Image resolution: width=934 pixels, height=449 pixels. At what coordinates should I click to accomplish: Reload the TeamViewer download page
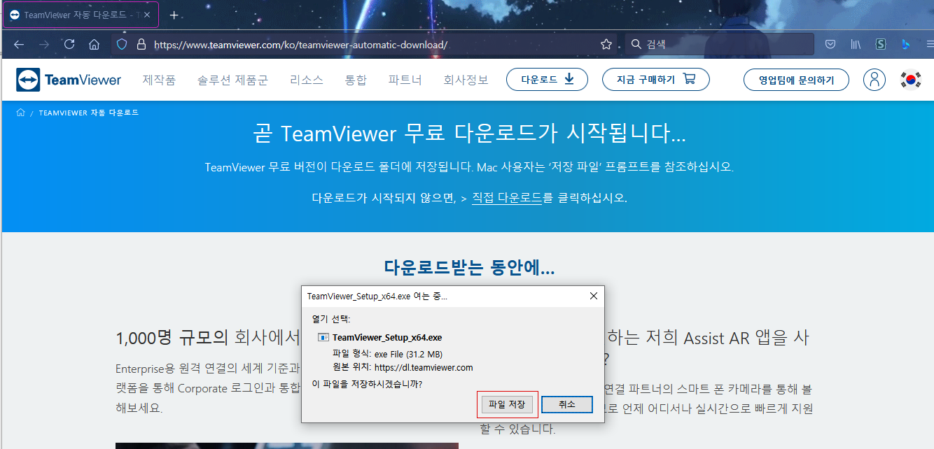click(69, 44)
